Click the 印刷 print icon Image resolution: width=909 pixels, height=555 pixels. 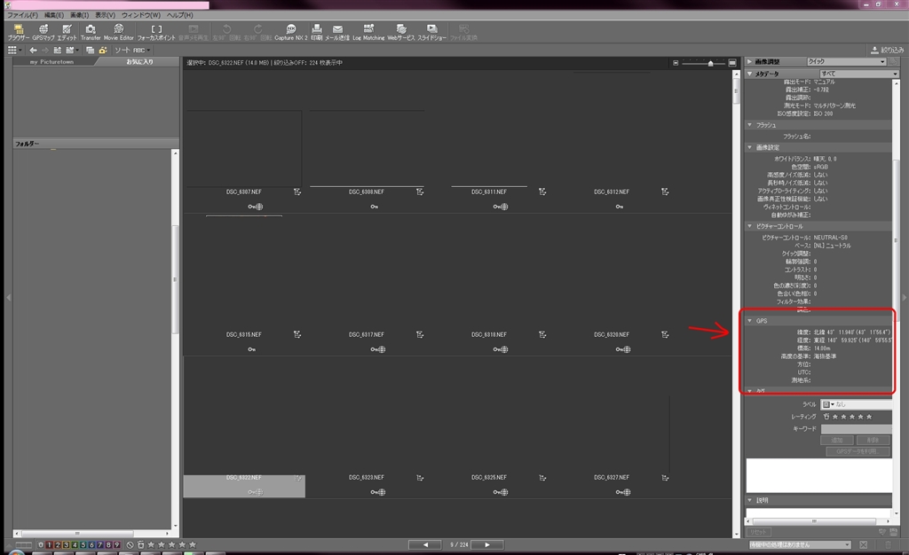[317, 32]
